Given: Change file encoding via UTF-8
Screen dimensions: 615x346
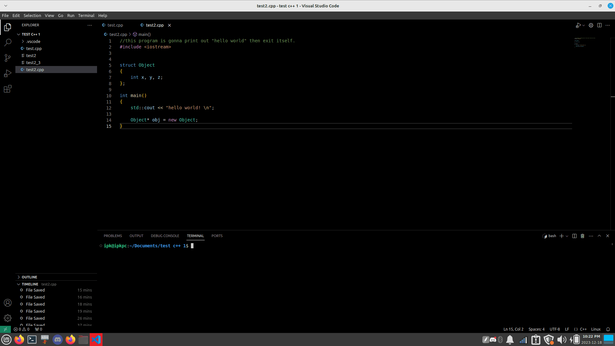Looking at the screenshot, I should pyautogui.click(x=555, y=329).
